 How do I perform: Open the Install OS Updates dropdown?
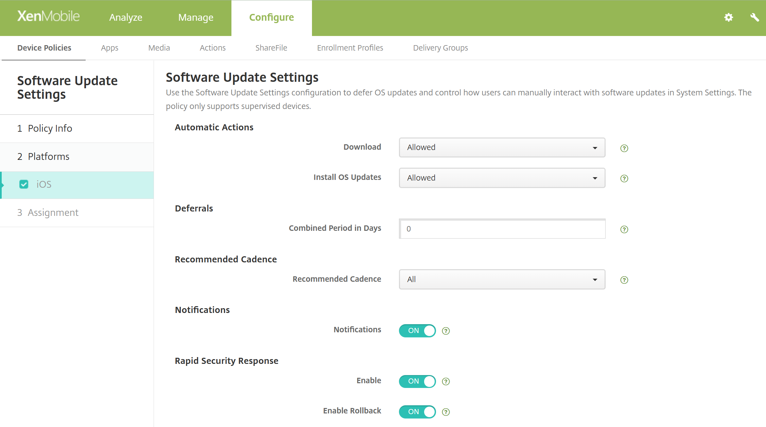pyautogui.click(x=502, y=178)
